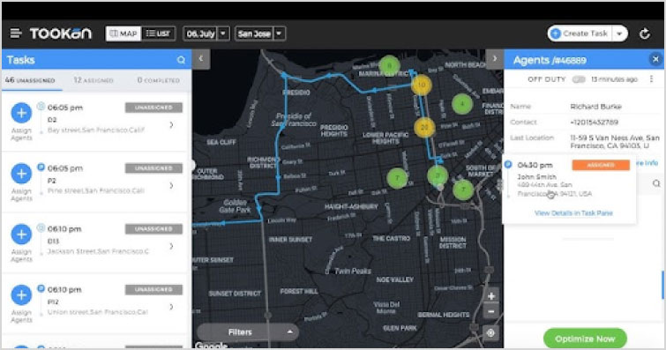The image size is (666, 350).
Task: Center map on current location
Action: tap(490, 333)
